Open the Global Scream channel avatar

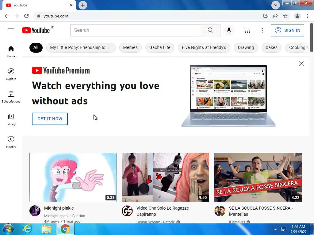(x=127, y=211)
